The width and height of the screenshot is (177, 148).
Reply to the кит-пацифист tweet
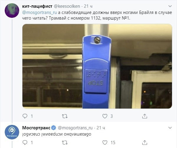pos(25,116)
